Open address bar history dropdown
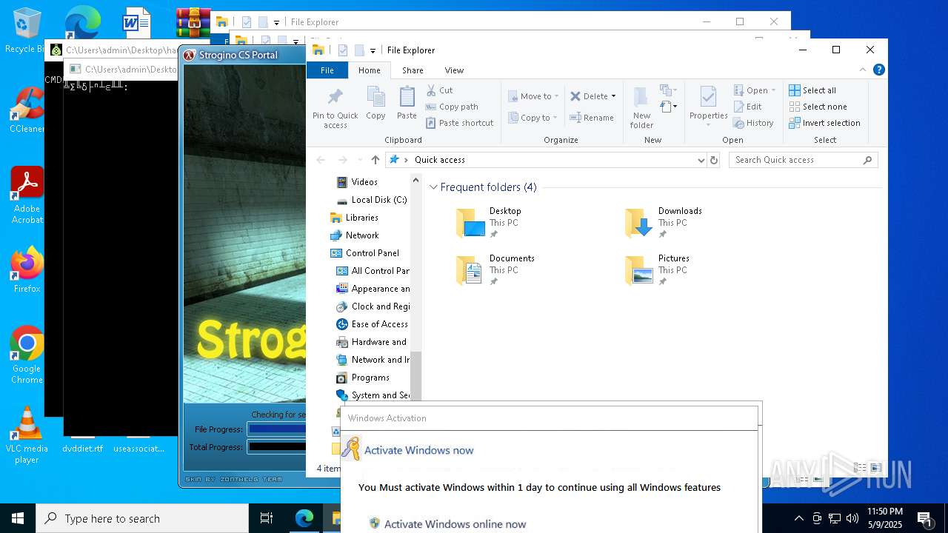The width and height of the screenshot is (948, 533). pyautogui.click(x=701, y=160)
